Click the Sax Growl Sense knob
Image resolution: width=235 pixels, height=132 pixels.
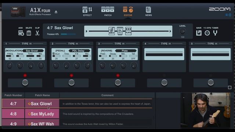(20, 65)
